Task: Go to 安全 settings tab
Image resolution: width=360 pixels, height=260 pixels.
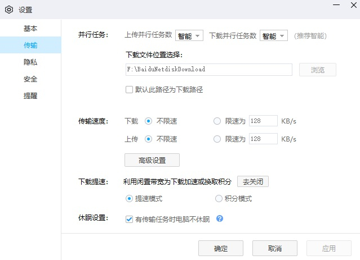Action: [x=30, y=79]
